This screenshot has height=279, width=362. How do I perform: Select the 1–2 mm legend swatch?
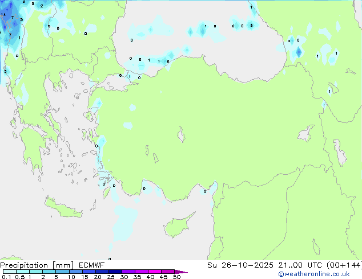(x=36, y=272)
